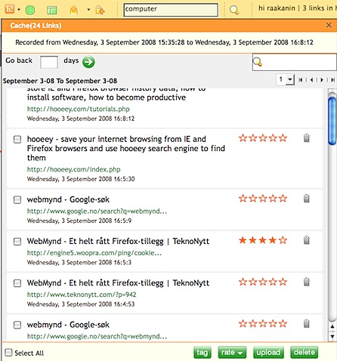337x361 pixels.
Task: Click the toolbar magnifier search icon
Action: click(x=234, y=10)
